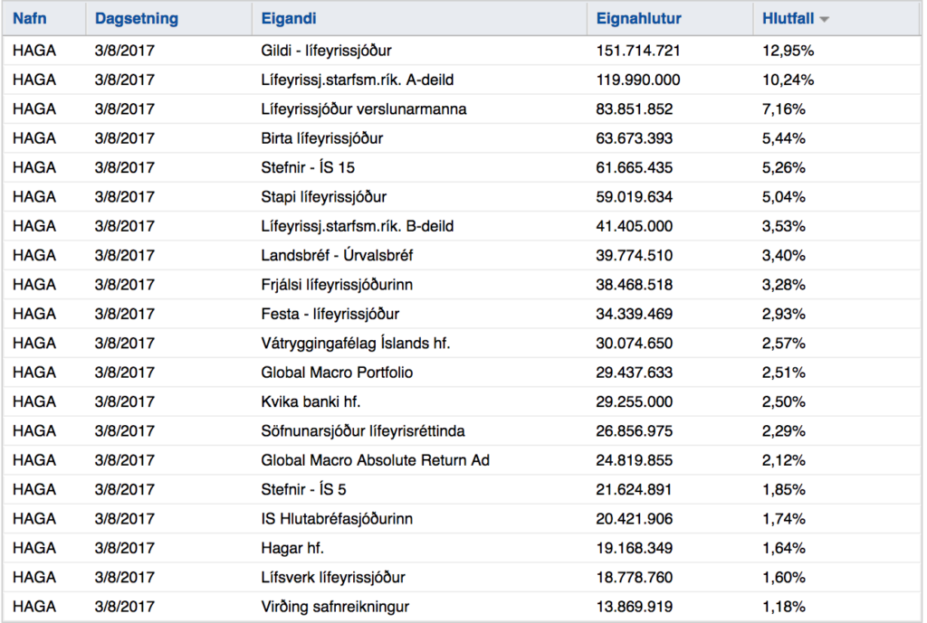Sort by Dagsetning column header
Viewport: 927px width, 623px height.
(137, 18)
